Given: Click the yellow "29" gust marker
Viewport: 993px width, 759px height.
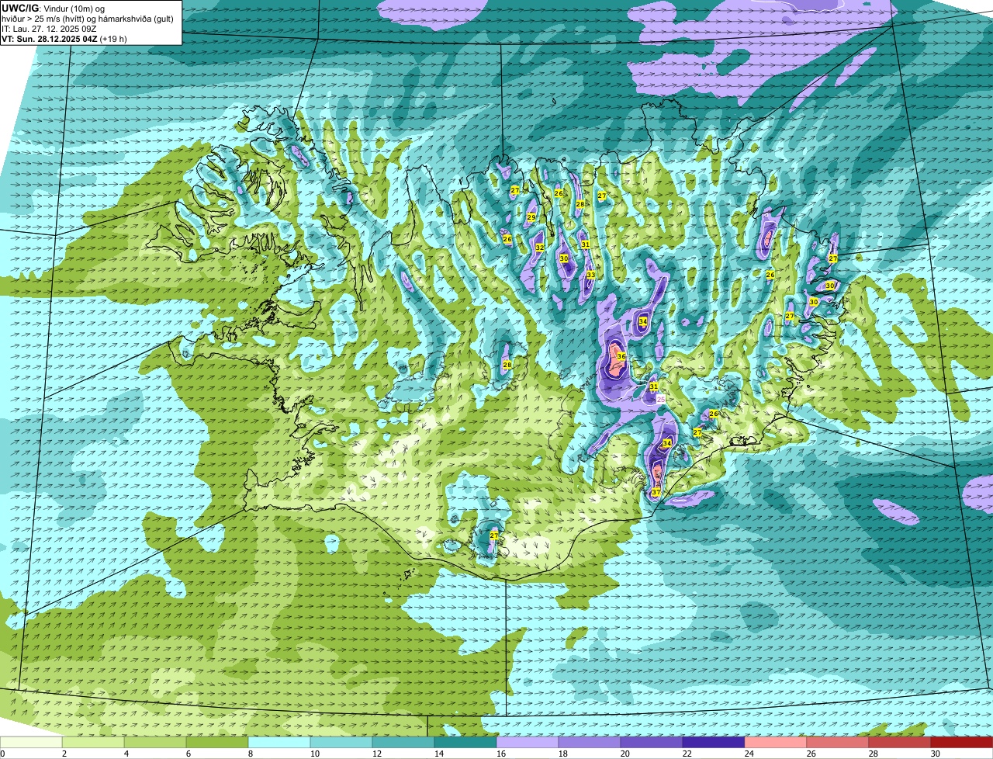Looking at the screenshot, I should tap(531, 217).
